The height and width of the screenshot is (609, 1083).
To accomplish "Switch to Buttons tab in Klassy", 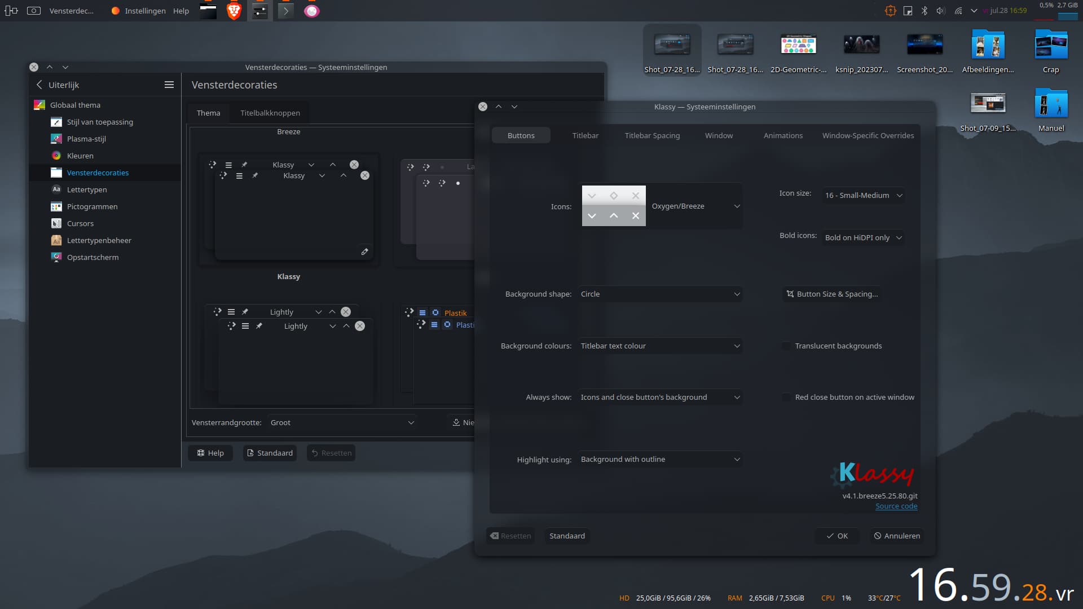I will tap(521, 135).
